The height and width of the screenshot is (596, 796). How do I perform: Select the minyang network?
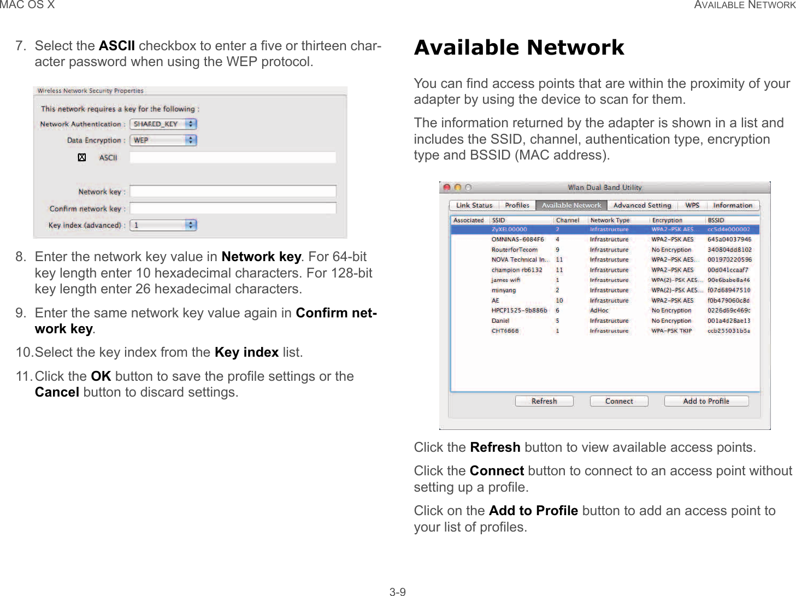pyautogui.click(x=605, y=290)
